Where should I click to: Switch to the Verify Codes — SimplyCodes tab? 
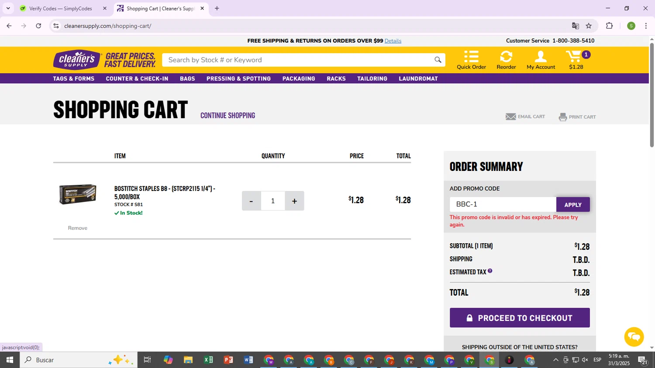click(x=61, y=8)
